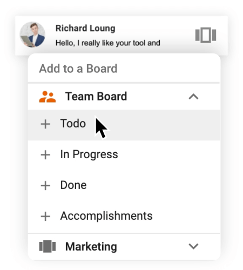243x270 pixels.
Task: Click the board icon beside Richard Loung
Action: coord(206,35)
